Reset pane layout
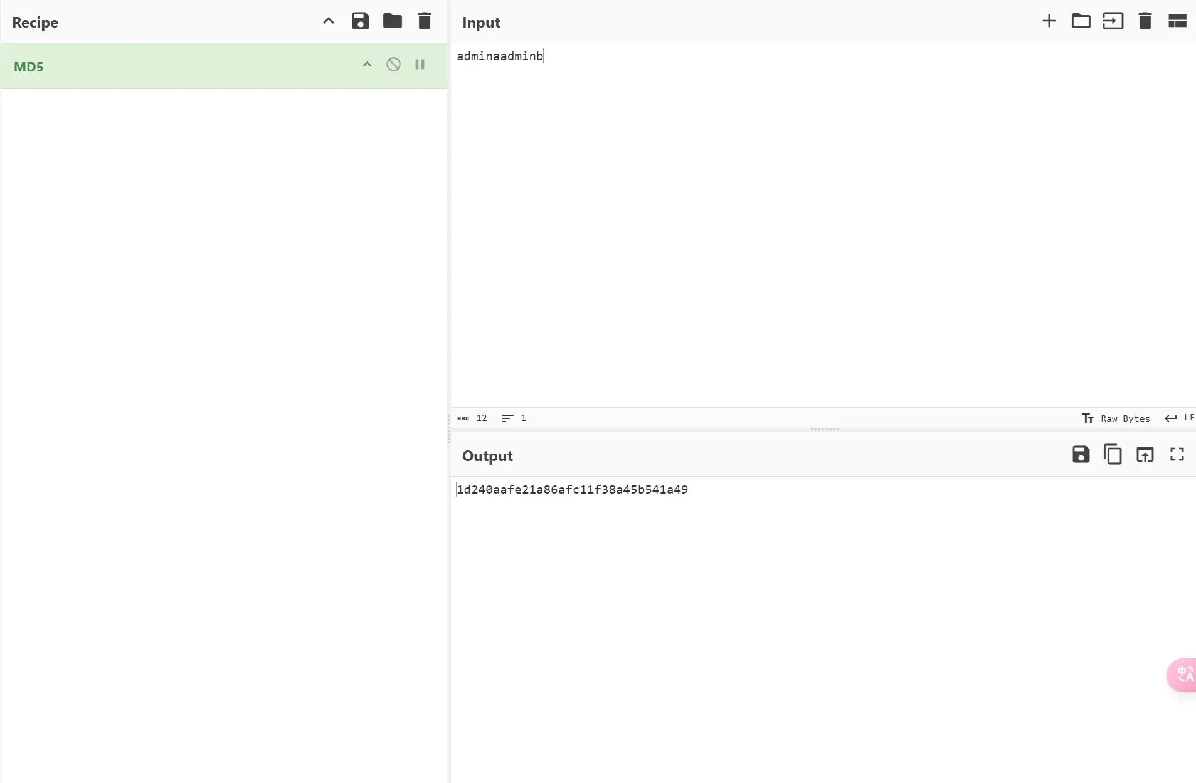This screenshot has height=783, width=1196. 1177,21
